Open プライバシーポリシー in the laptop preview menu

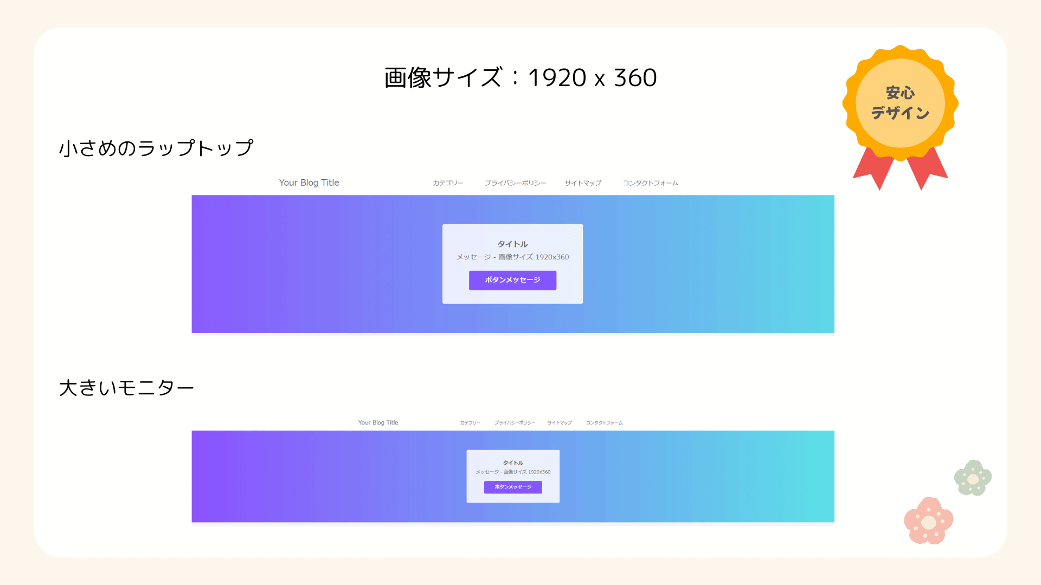pos(515,183)
